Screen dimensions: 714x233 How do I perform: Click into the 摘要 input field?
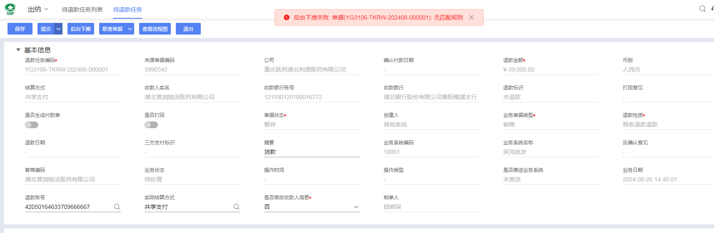(x=312, y=152)
